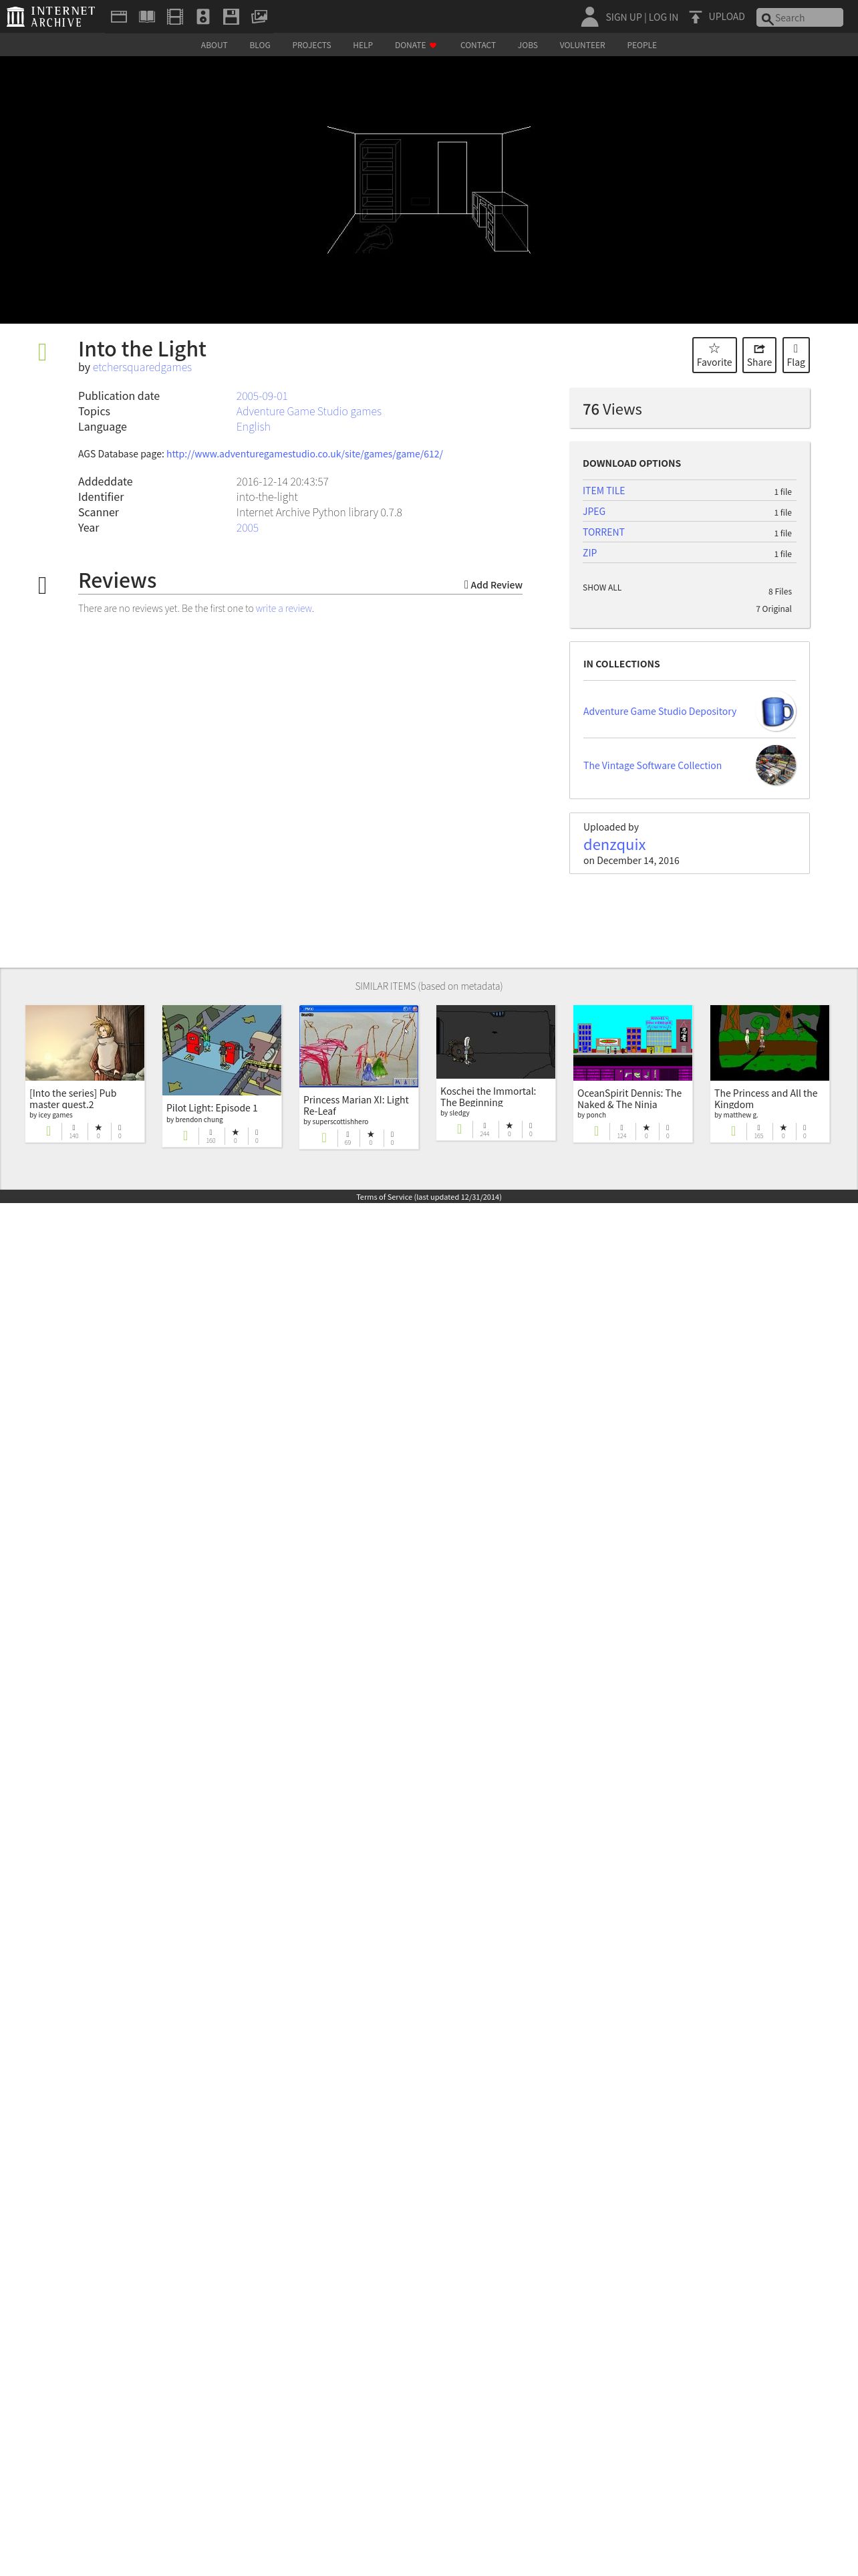Image resolution: width=858 pixels, height=2576 pixels.
Task: Click the star icon under Koschei the Immortal card
Action: point(509,1125)
